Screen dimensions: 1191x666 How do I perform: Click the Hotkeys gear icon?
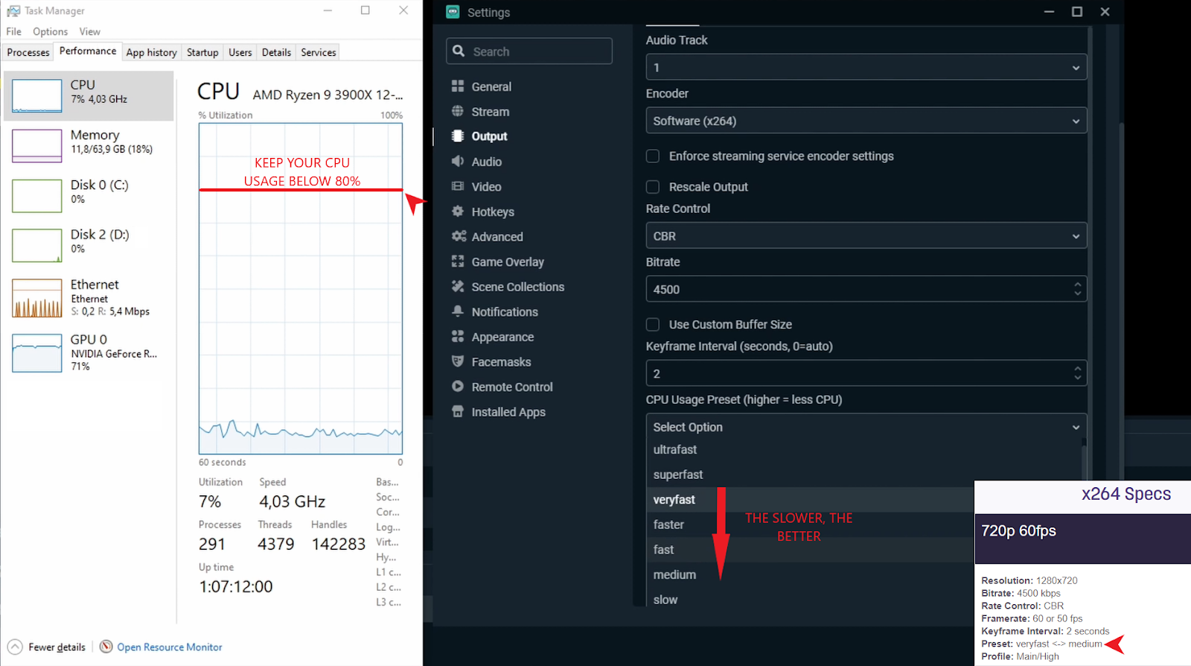click(x=458, y=211)
